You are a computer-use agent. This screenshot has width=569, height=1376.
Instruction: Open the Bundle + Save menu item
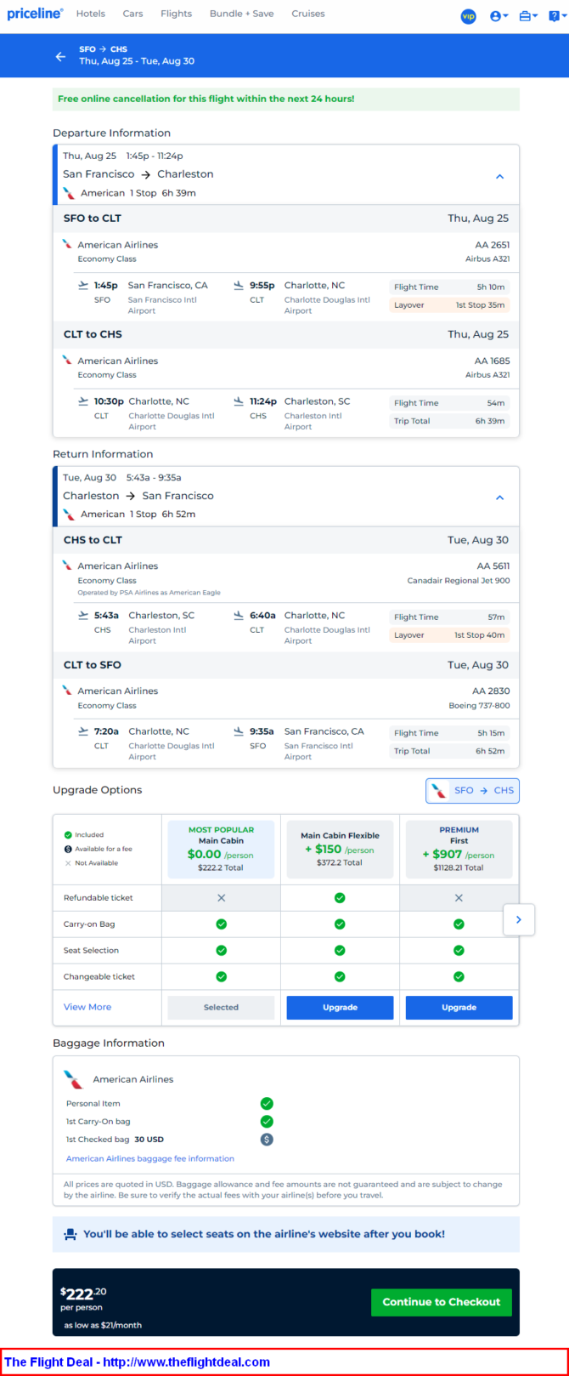point(242,14)
